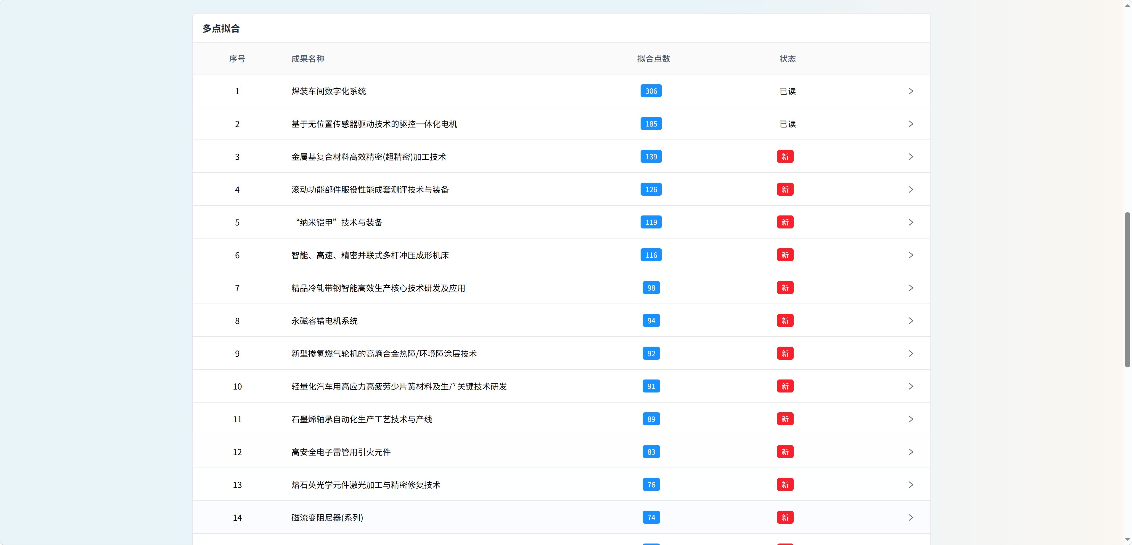Click 已读 status in row 1
The height and width of the screenshot is (545, 1132).
(x=787, y=91)
